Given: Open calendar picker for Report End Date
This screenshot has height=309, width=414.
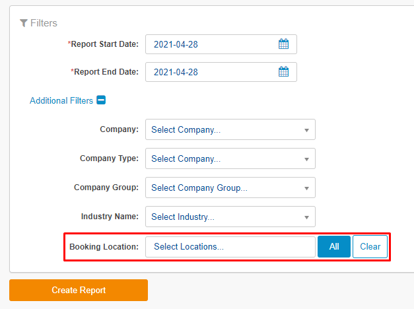Looking at the screenshot, I should tap(283, 71).
